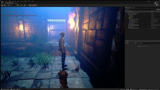Click the console command input field
Viewport: 160px width, 90px height.
coord(31,89)
